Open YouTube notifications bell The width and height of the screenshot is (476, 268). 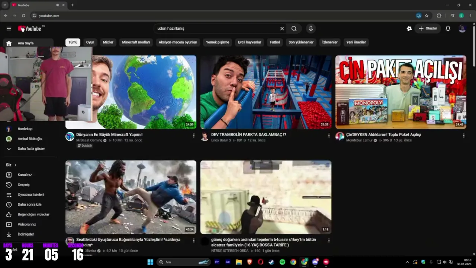pyautogui.click(x=448, y=29)
